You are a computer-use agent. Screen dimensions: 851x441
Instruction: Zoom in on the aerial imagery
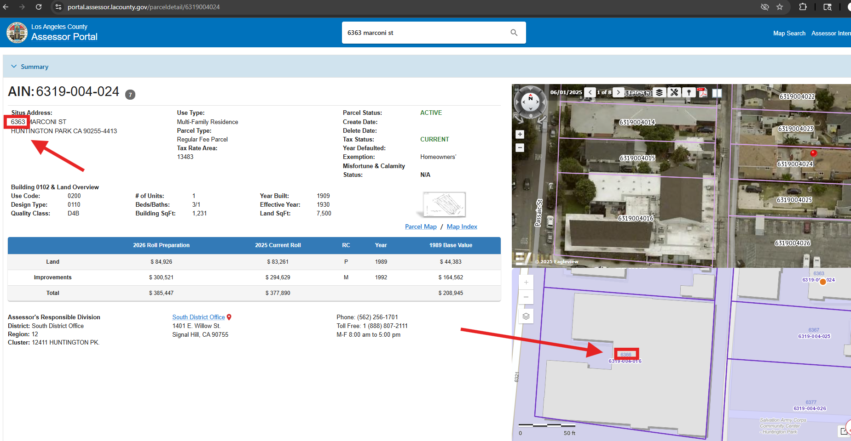tap(520, 135)
